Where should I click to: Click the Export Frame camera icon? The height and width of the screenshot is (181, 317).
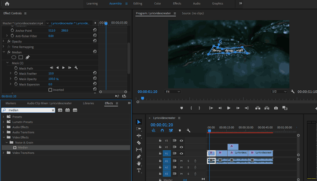[276, 108]
